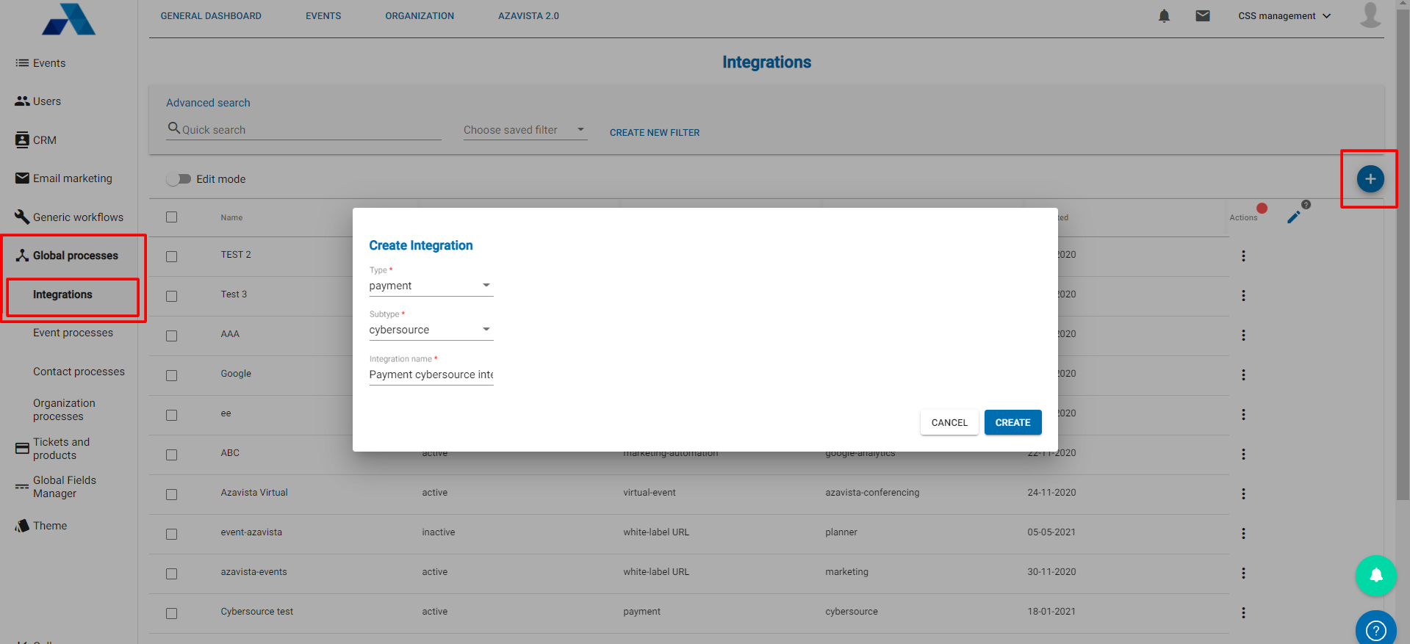Open actions menu for Cybersource test row

point(1243,613)
